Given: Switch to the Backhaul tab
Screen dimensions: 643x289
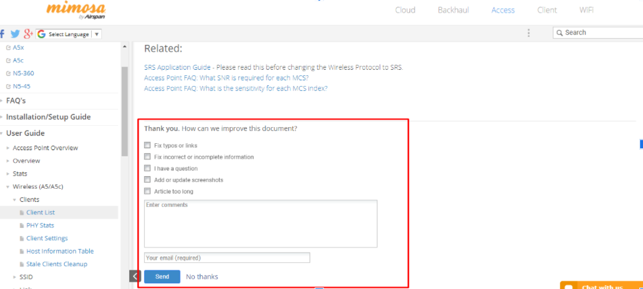Looking at the screenshot, I should [453, 10].
